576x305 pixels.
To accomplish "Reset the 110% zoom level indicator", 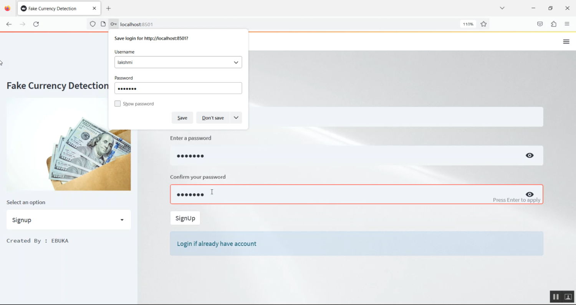I will tap(468, 24).
